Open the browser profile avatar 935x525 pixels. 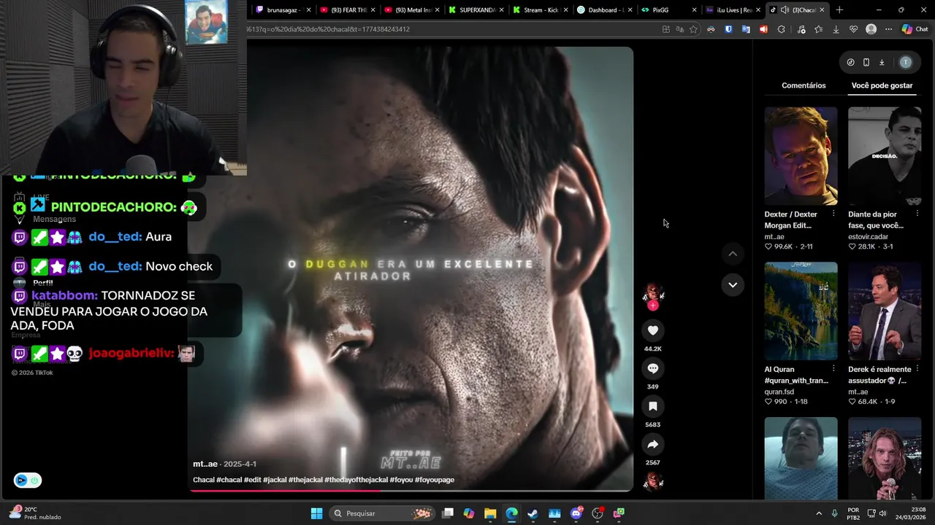(x=871, y=29)
